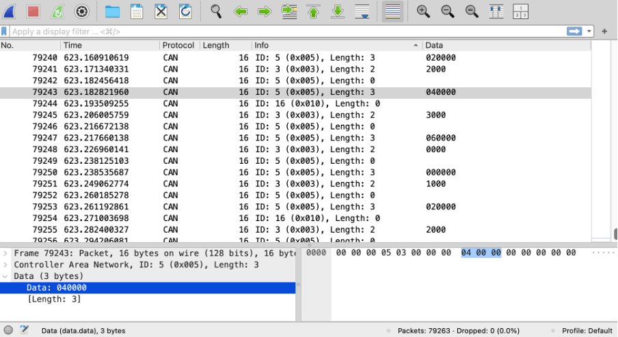Select packet 79255 row
Viewport: 618px width, 337px height.
coord(295,230)
